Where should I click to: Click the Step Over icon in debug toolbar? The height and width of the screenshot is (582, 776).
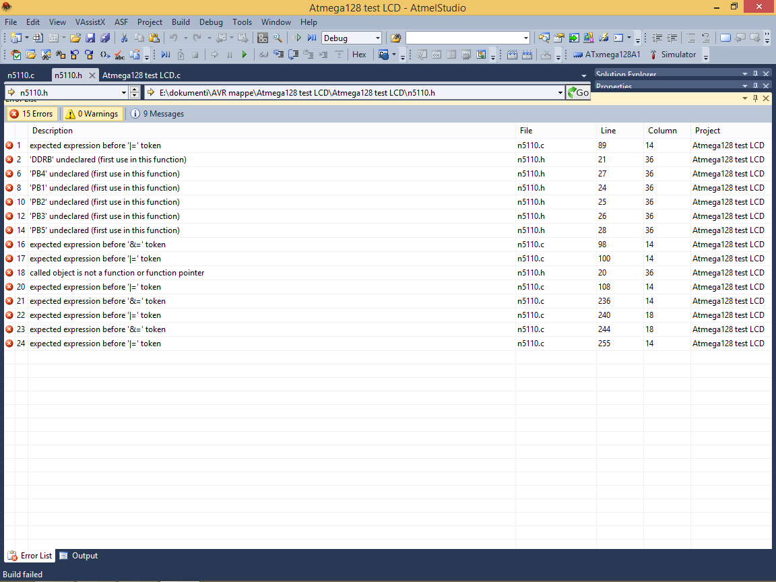click(x=294, y=55)
